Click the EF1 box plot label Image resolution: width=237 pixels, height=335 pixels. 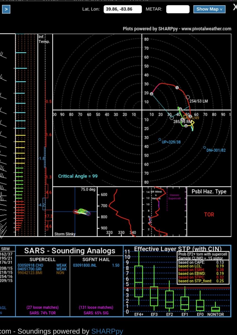185,314
